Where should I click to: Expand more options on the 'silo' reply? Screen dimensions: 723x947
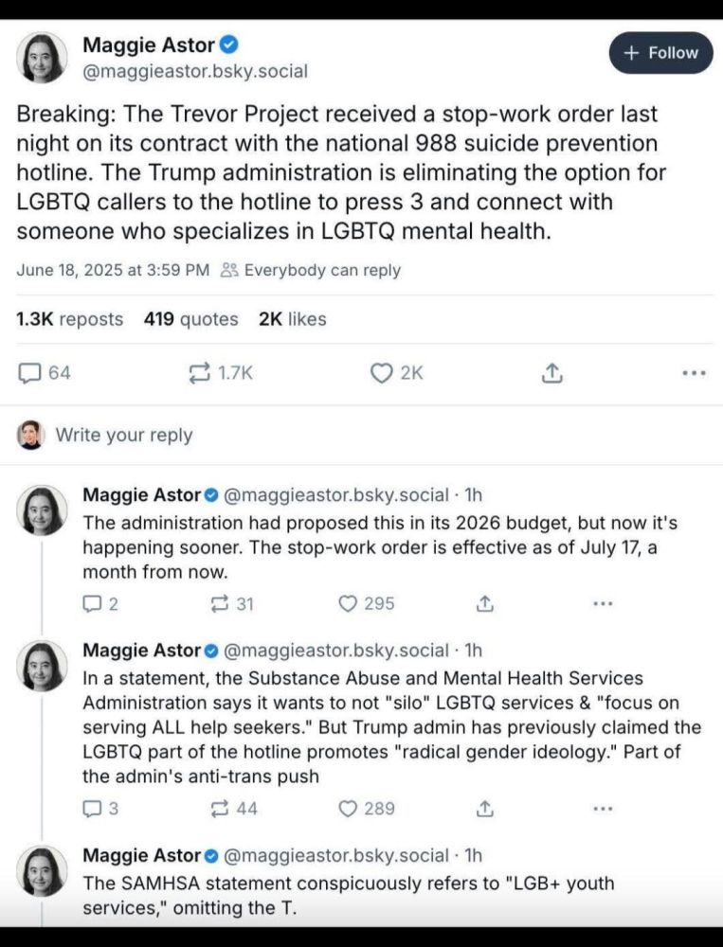pos(603,809)
